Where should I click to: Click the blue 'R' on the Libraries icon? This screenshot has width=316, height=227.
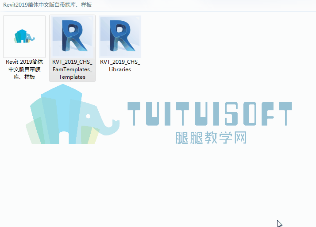click(x=120, y=36)
